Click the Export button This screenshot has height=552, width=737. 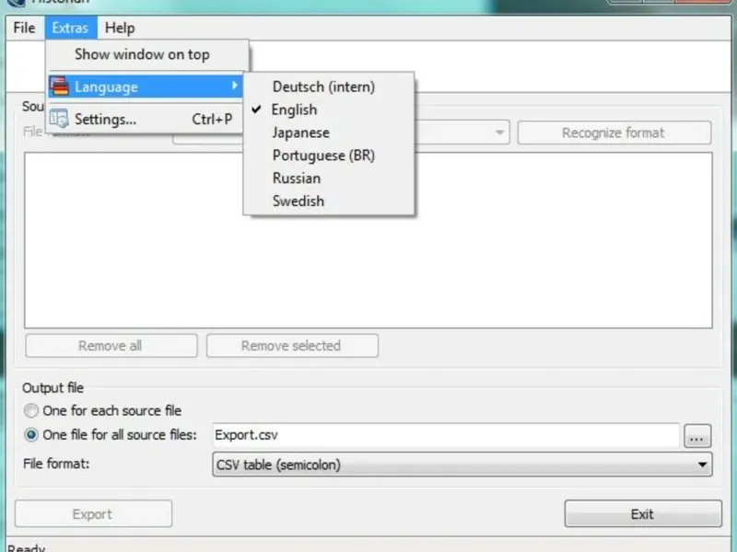tap(93, 514)
